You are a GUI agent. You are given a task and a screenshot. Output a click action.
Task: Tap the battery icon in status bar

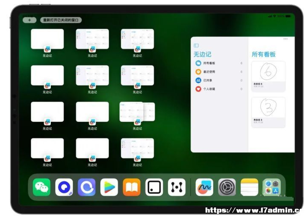click(x=288, y=16)
